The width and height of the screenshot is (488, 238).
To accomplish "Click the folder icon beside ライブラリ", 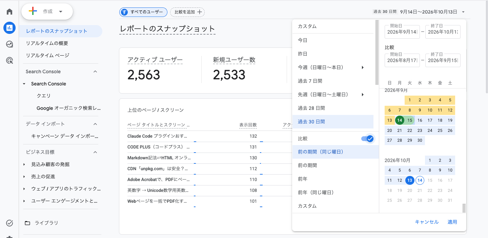I will (x=27, y=223).
